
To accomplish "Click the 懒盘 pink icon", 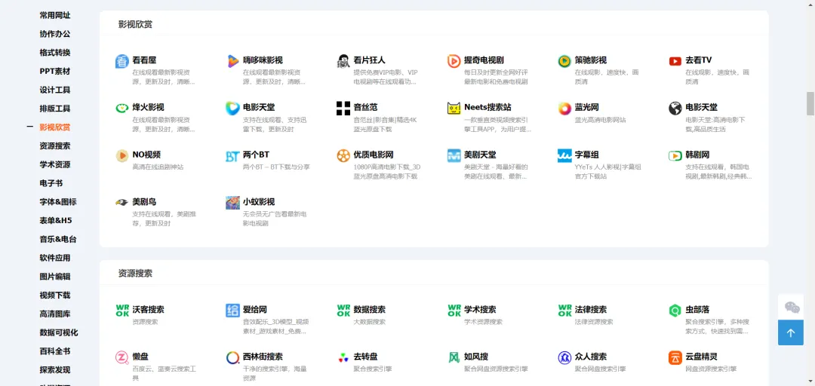I will pos(121,358).
